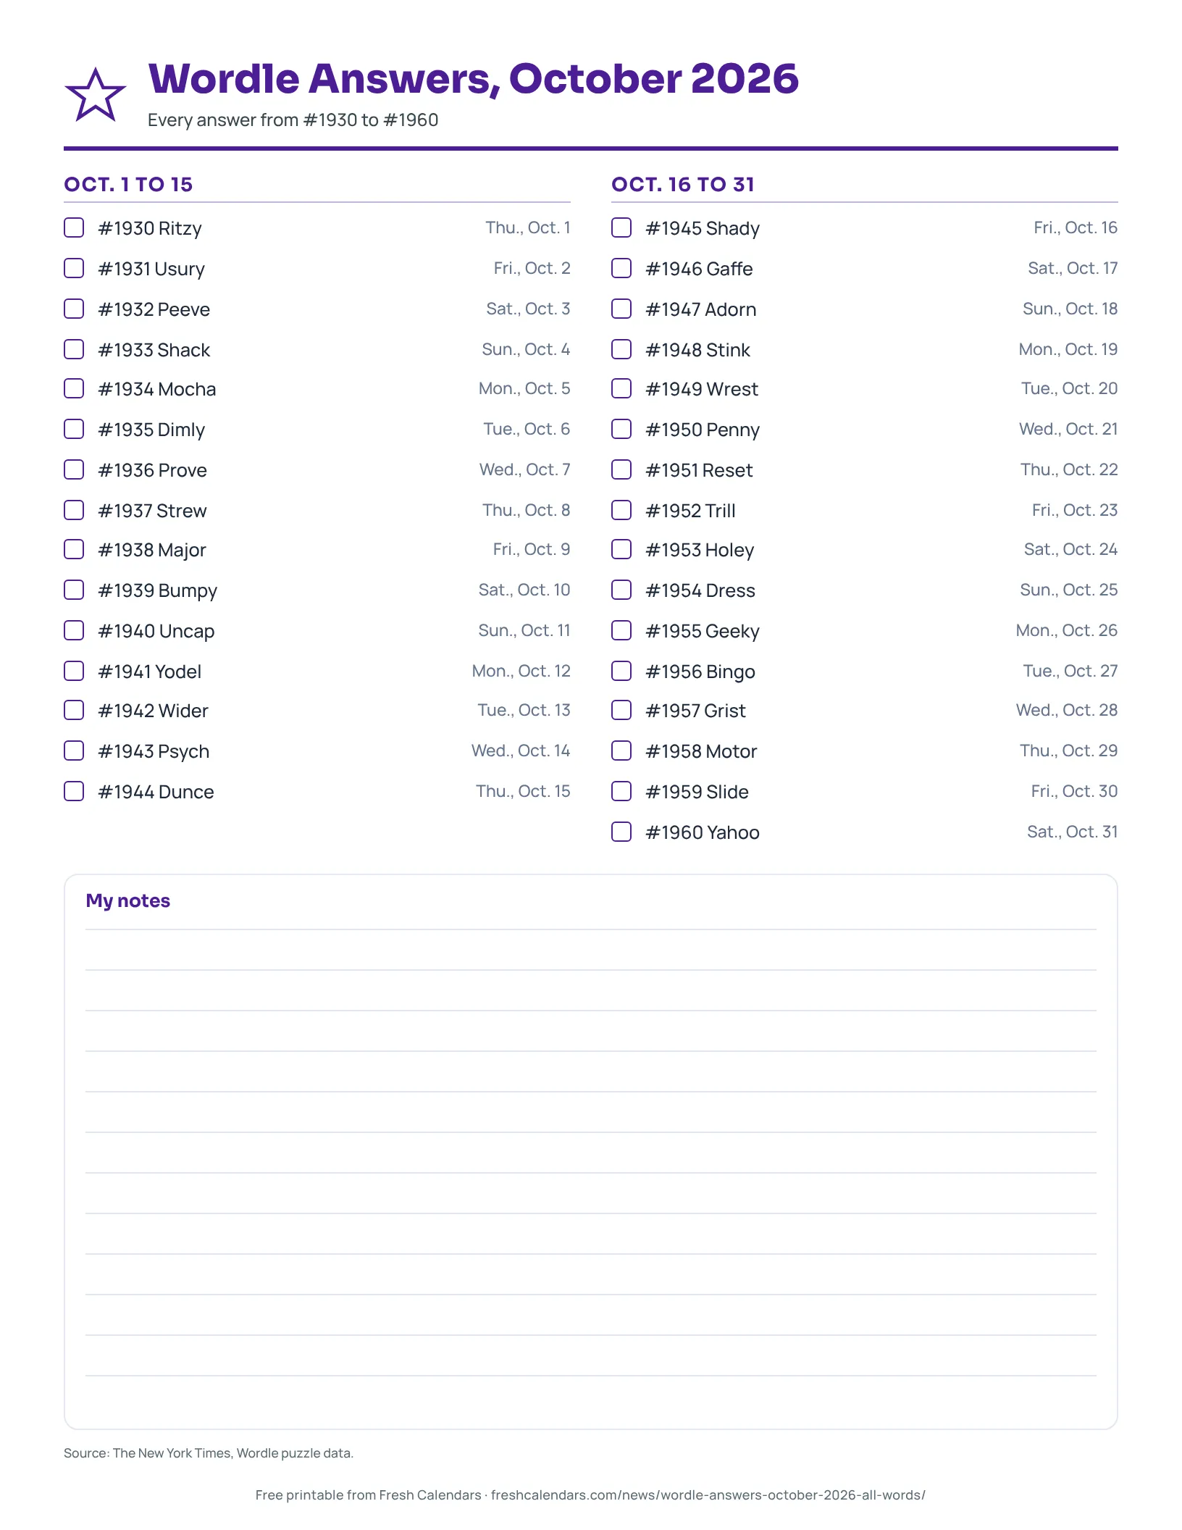Viewport: 1182px width, 1530px height.
Task: Check the box for #1945 Shady
Action: pyautogui.click(x=621, y=227)
